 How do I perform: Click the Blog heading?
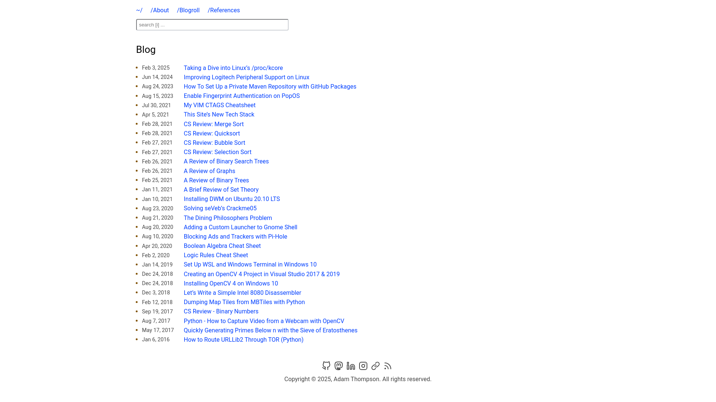point(146,50)
